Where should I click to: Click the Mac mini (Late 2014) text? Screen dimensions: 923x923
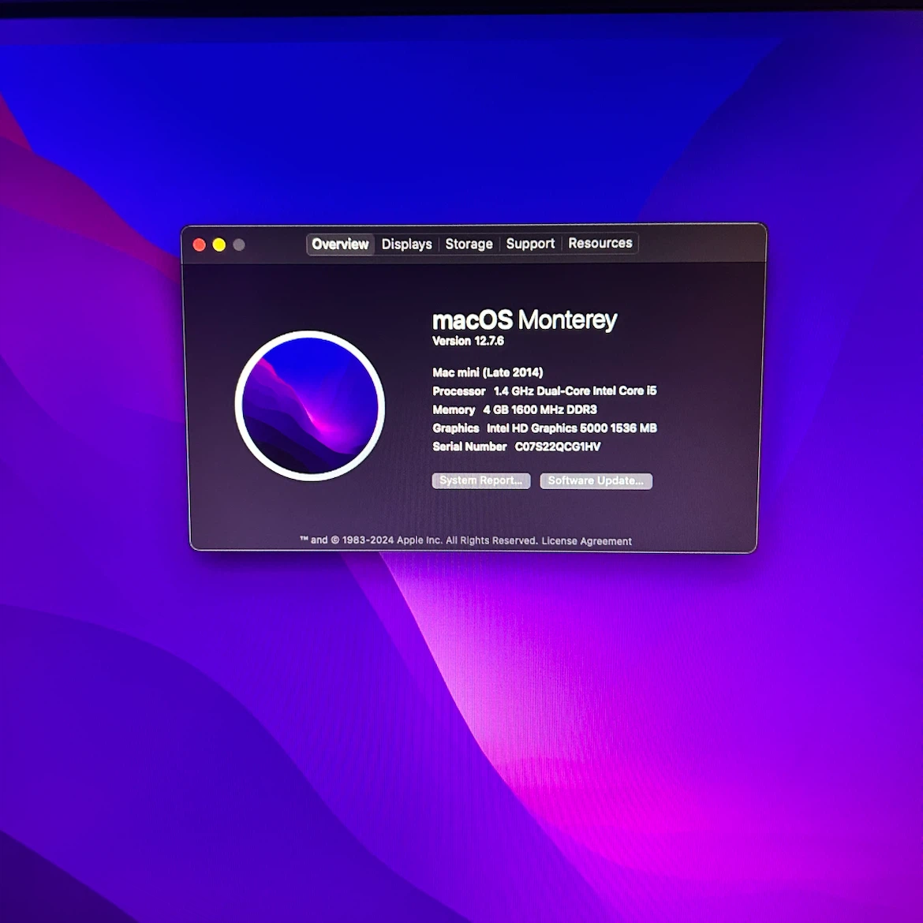488,372
